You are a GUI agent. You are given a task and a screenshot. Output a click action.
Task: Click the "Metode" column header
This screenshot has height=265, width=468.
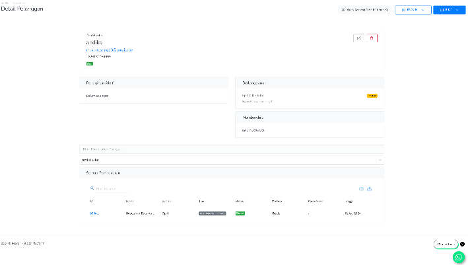pyautogui.click(x=277, y=202)
